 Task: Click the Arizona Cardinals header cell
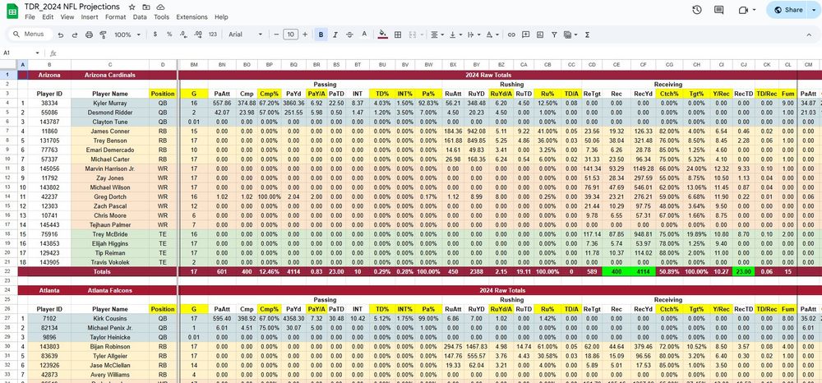[x=110, y=75]
